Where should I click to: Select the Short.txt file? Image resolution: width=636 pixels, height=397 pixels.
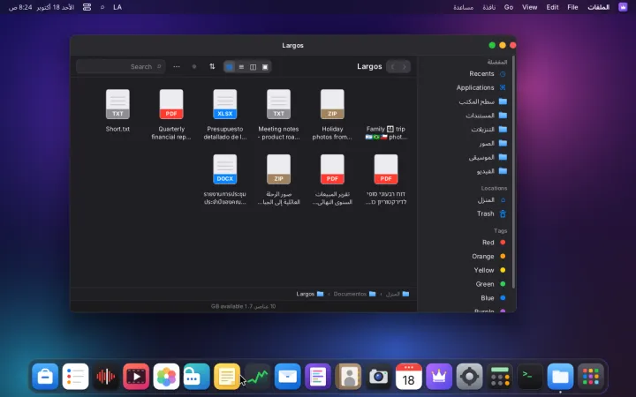pos(117,110)
